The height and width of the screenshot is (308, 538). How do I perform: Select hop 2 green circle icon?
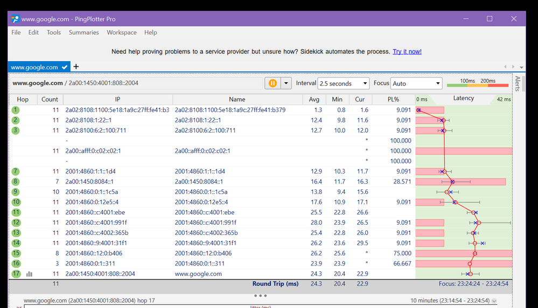pyautogui.click(x=16, y=120)
